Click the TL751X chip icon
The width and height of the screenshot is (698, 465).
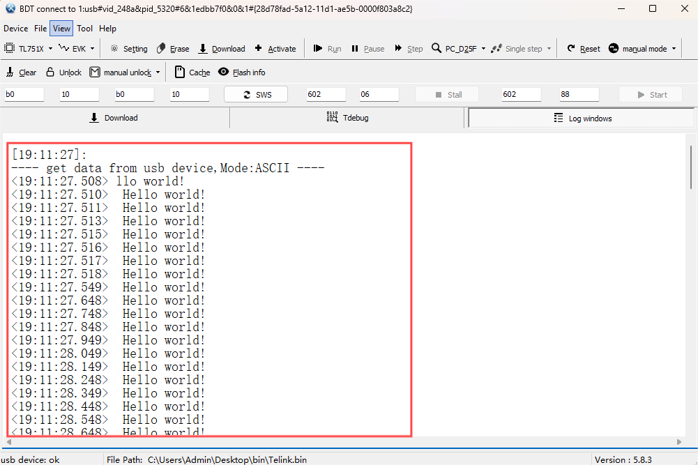click(x=9, y=48)
